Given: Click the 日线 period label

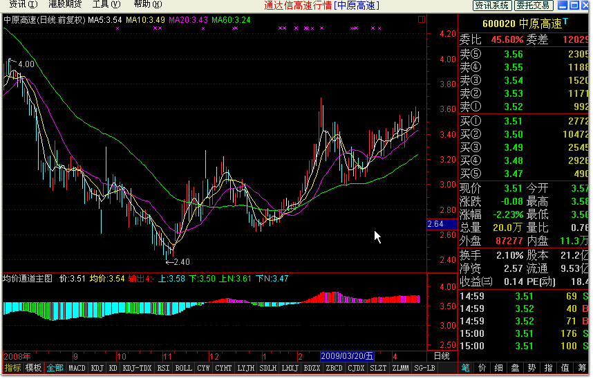Looking at the screenshot, I should tap(442, 356).
